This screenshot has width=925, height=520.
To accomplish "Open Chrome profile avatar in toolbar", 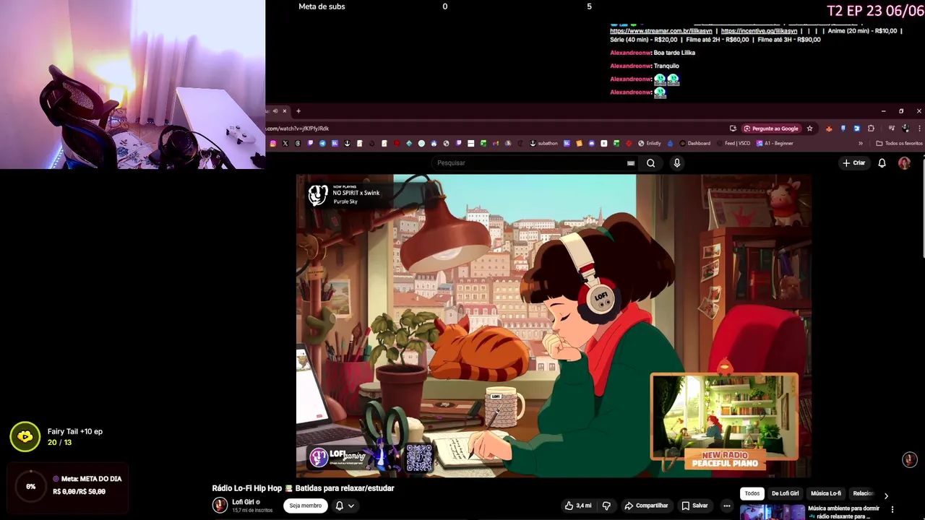I will click(905, 129).
